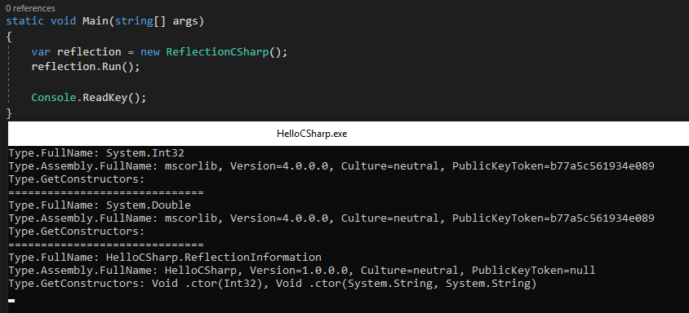The height and width of the screenshot is (313, 689).
Task: Click the "args" parameter name
Action: (x=185, y=21)
